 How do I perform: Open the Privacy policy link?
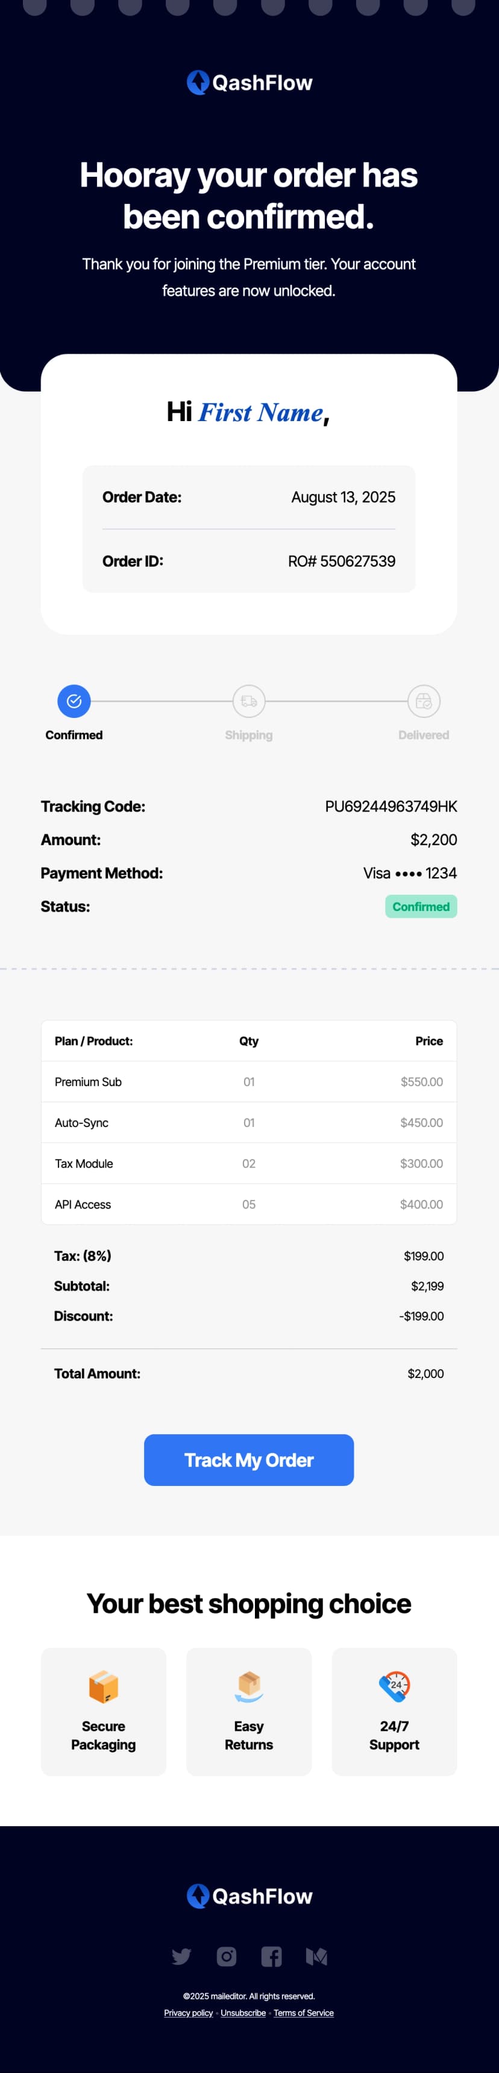(x=188, y=2013)
